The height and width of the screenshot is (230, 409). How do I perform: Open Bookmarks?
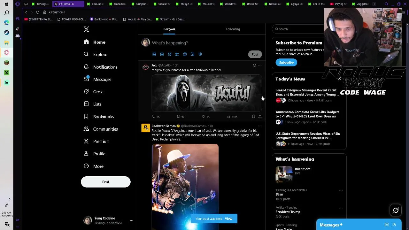(99, 117)
